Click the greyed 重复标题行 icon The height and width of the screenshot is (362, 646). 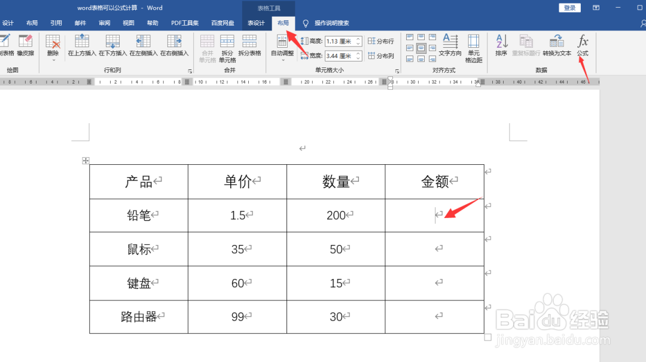pos(526,45)
